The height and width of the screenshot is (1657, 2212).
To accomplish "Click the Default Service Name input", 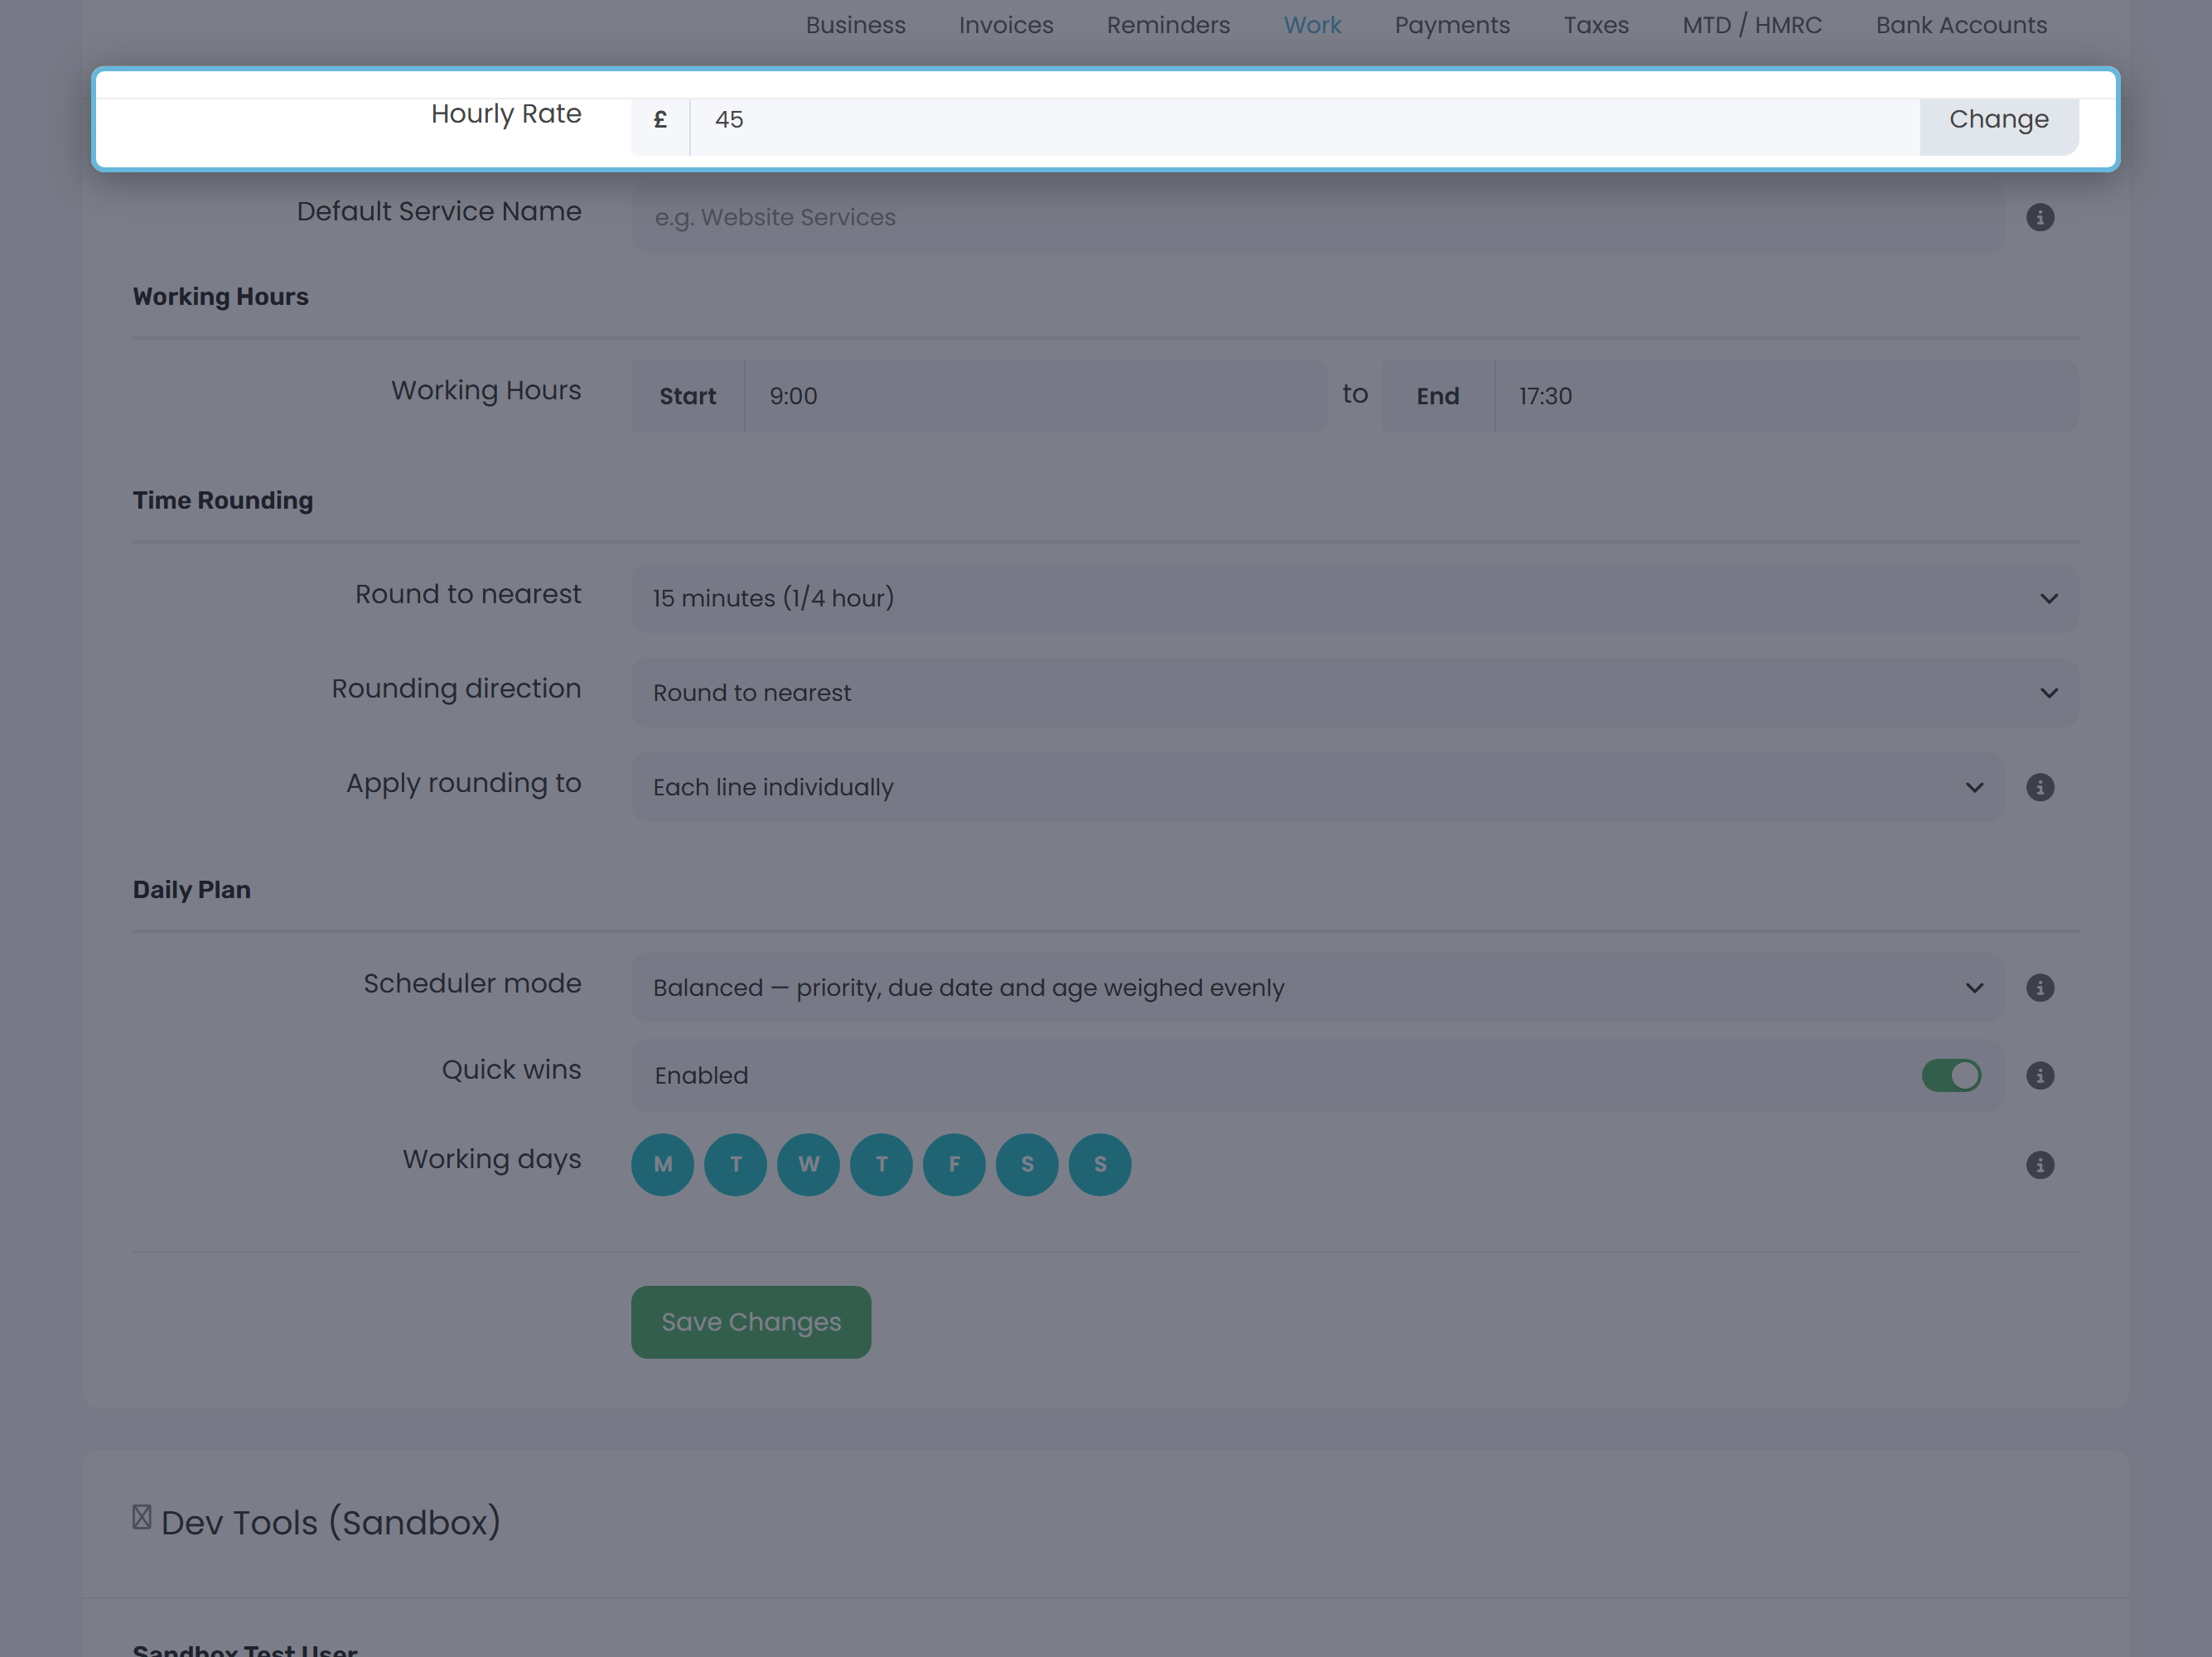I will (1317, 217).
